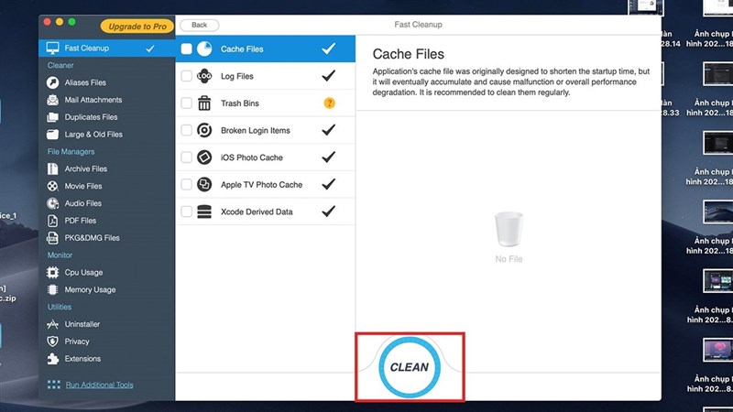Click the checkmark on Xcode Derived Data row
The height and width of the screenshot is (412, 733).
point(329,211)
